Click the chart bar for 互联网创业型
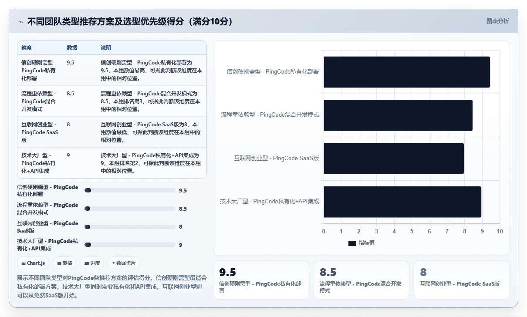 [x=394, y=158]
